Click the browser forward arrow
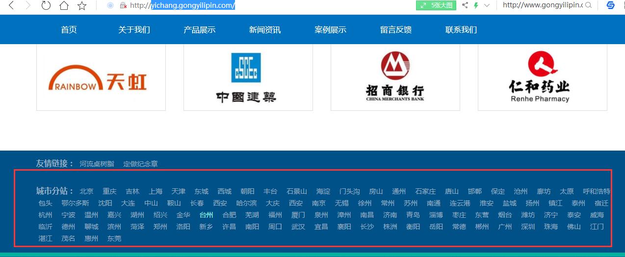Viewport: 625px width, 257px height. (28, 5)
